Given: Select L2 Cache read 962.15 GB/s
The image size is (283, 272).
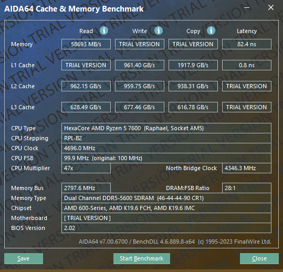Looking at the screenshot, I should click(86, 86).
